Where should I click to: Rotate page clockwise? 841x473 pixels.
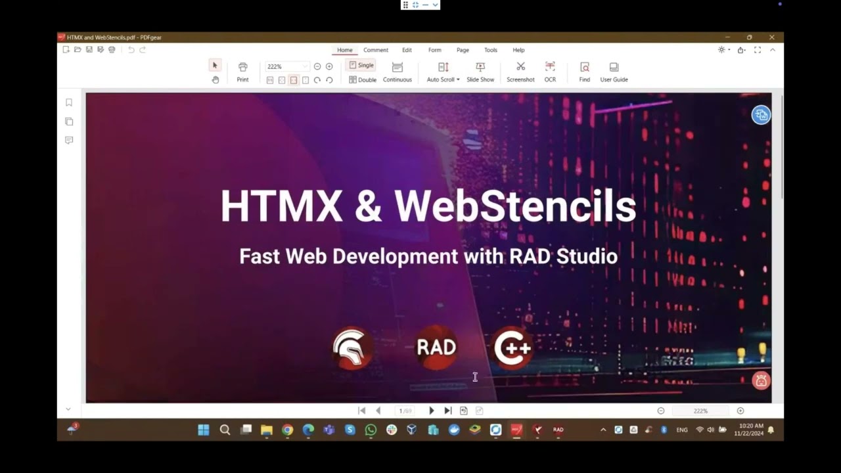pyautogui.click(x=317, y=80)
